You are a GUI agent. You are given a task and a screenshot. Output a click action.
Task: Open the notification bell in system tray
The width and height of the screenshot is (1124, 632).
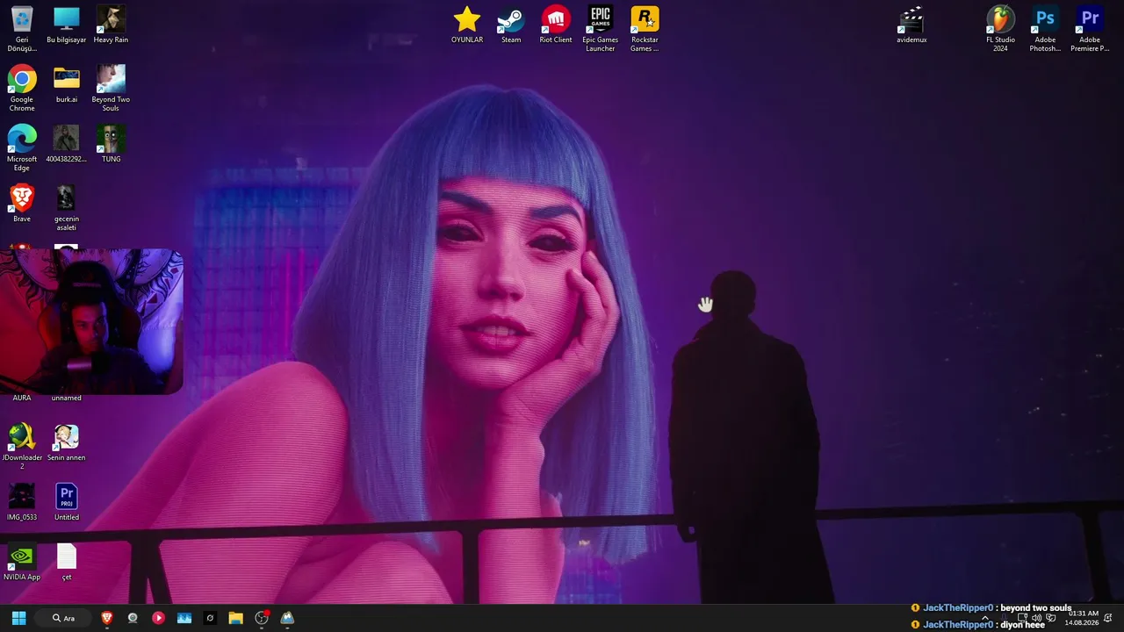[1108, 618]
